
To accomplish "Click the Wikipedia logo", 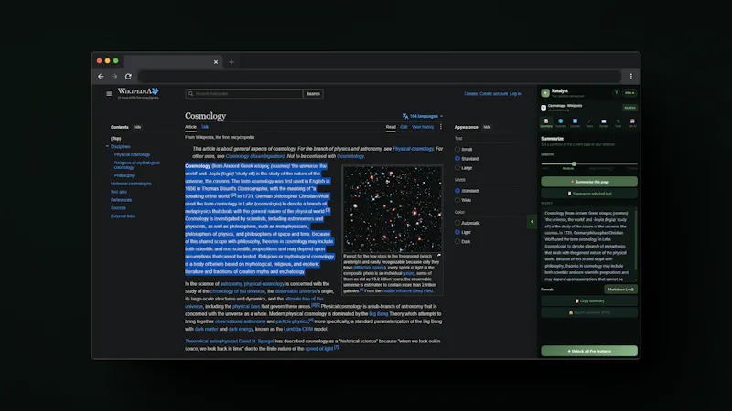I will [x=138, y=93].
